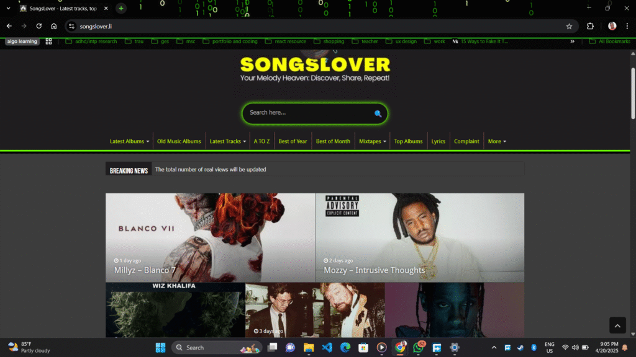
Task: Open Best of Year
Action: pos(293,141)
